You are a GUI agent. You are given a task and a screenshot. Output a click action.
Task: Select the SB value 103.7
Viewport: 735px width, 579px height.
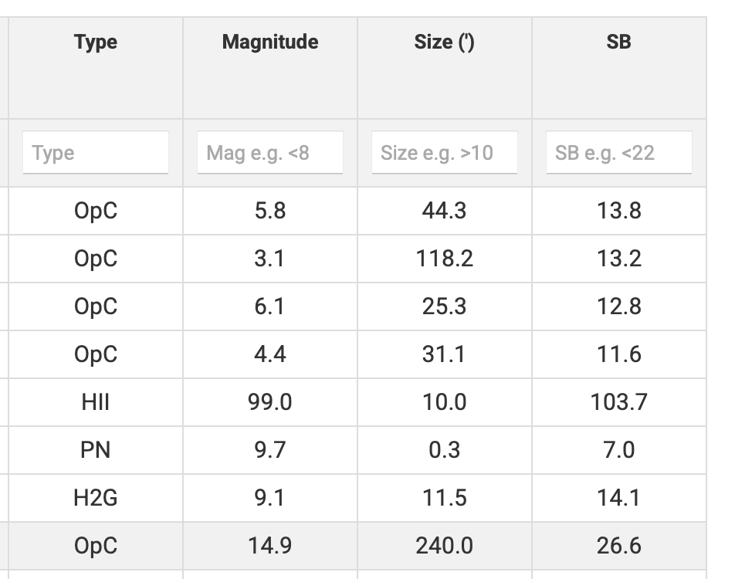618,401
